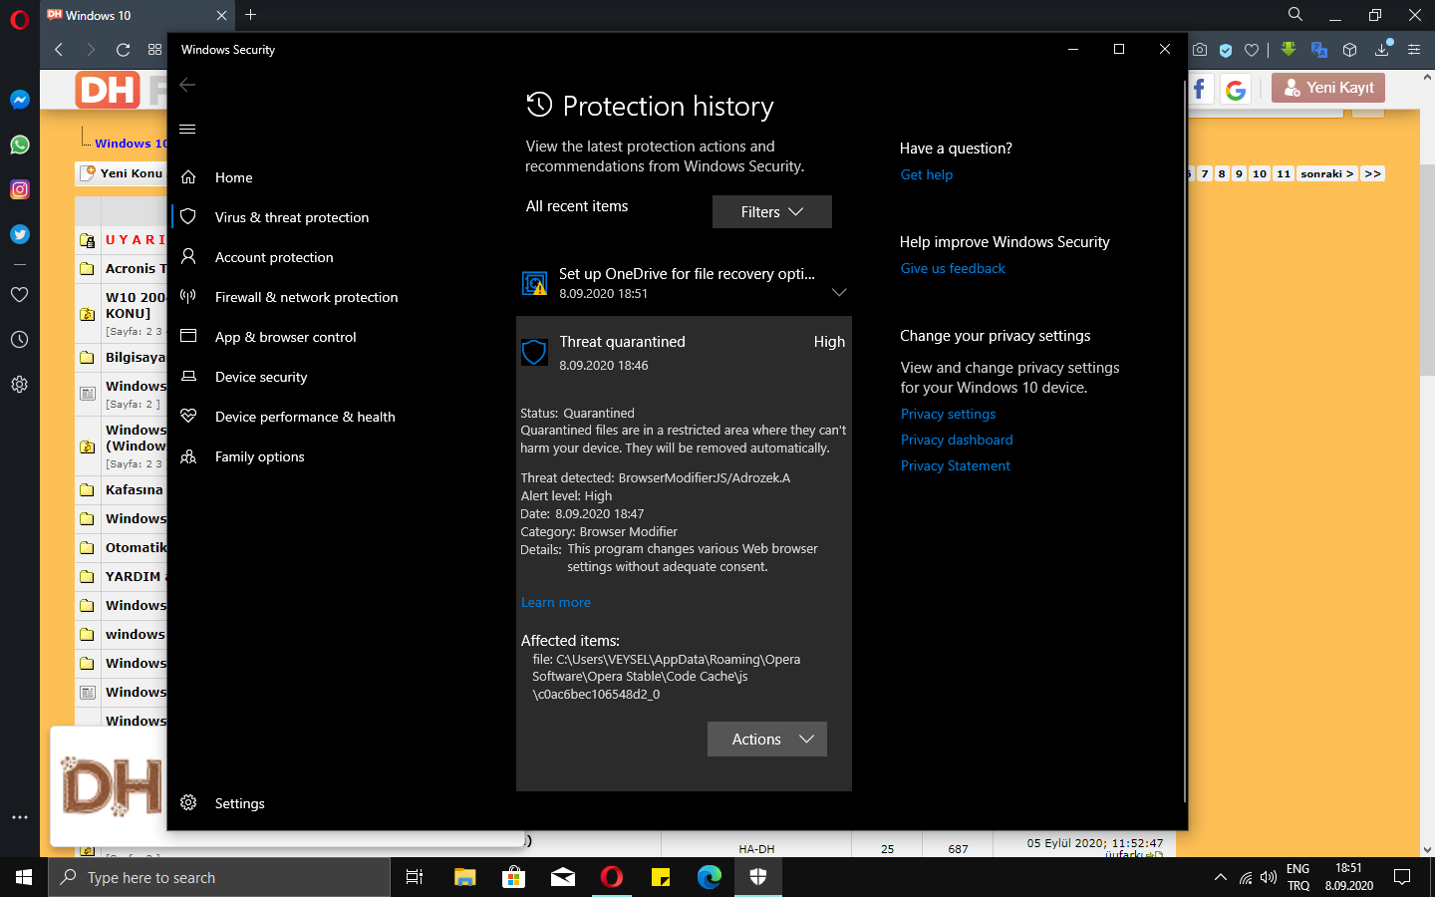
Task: Click Give us feedback link
Action: click(953, 268)
